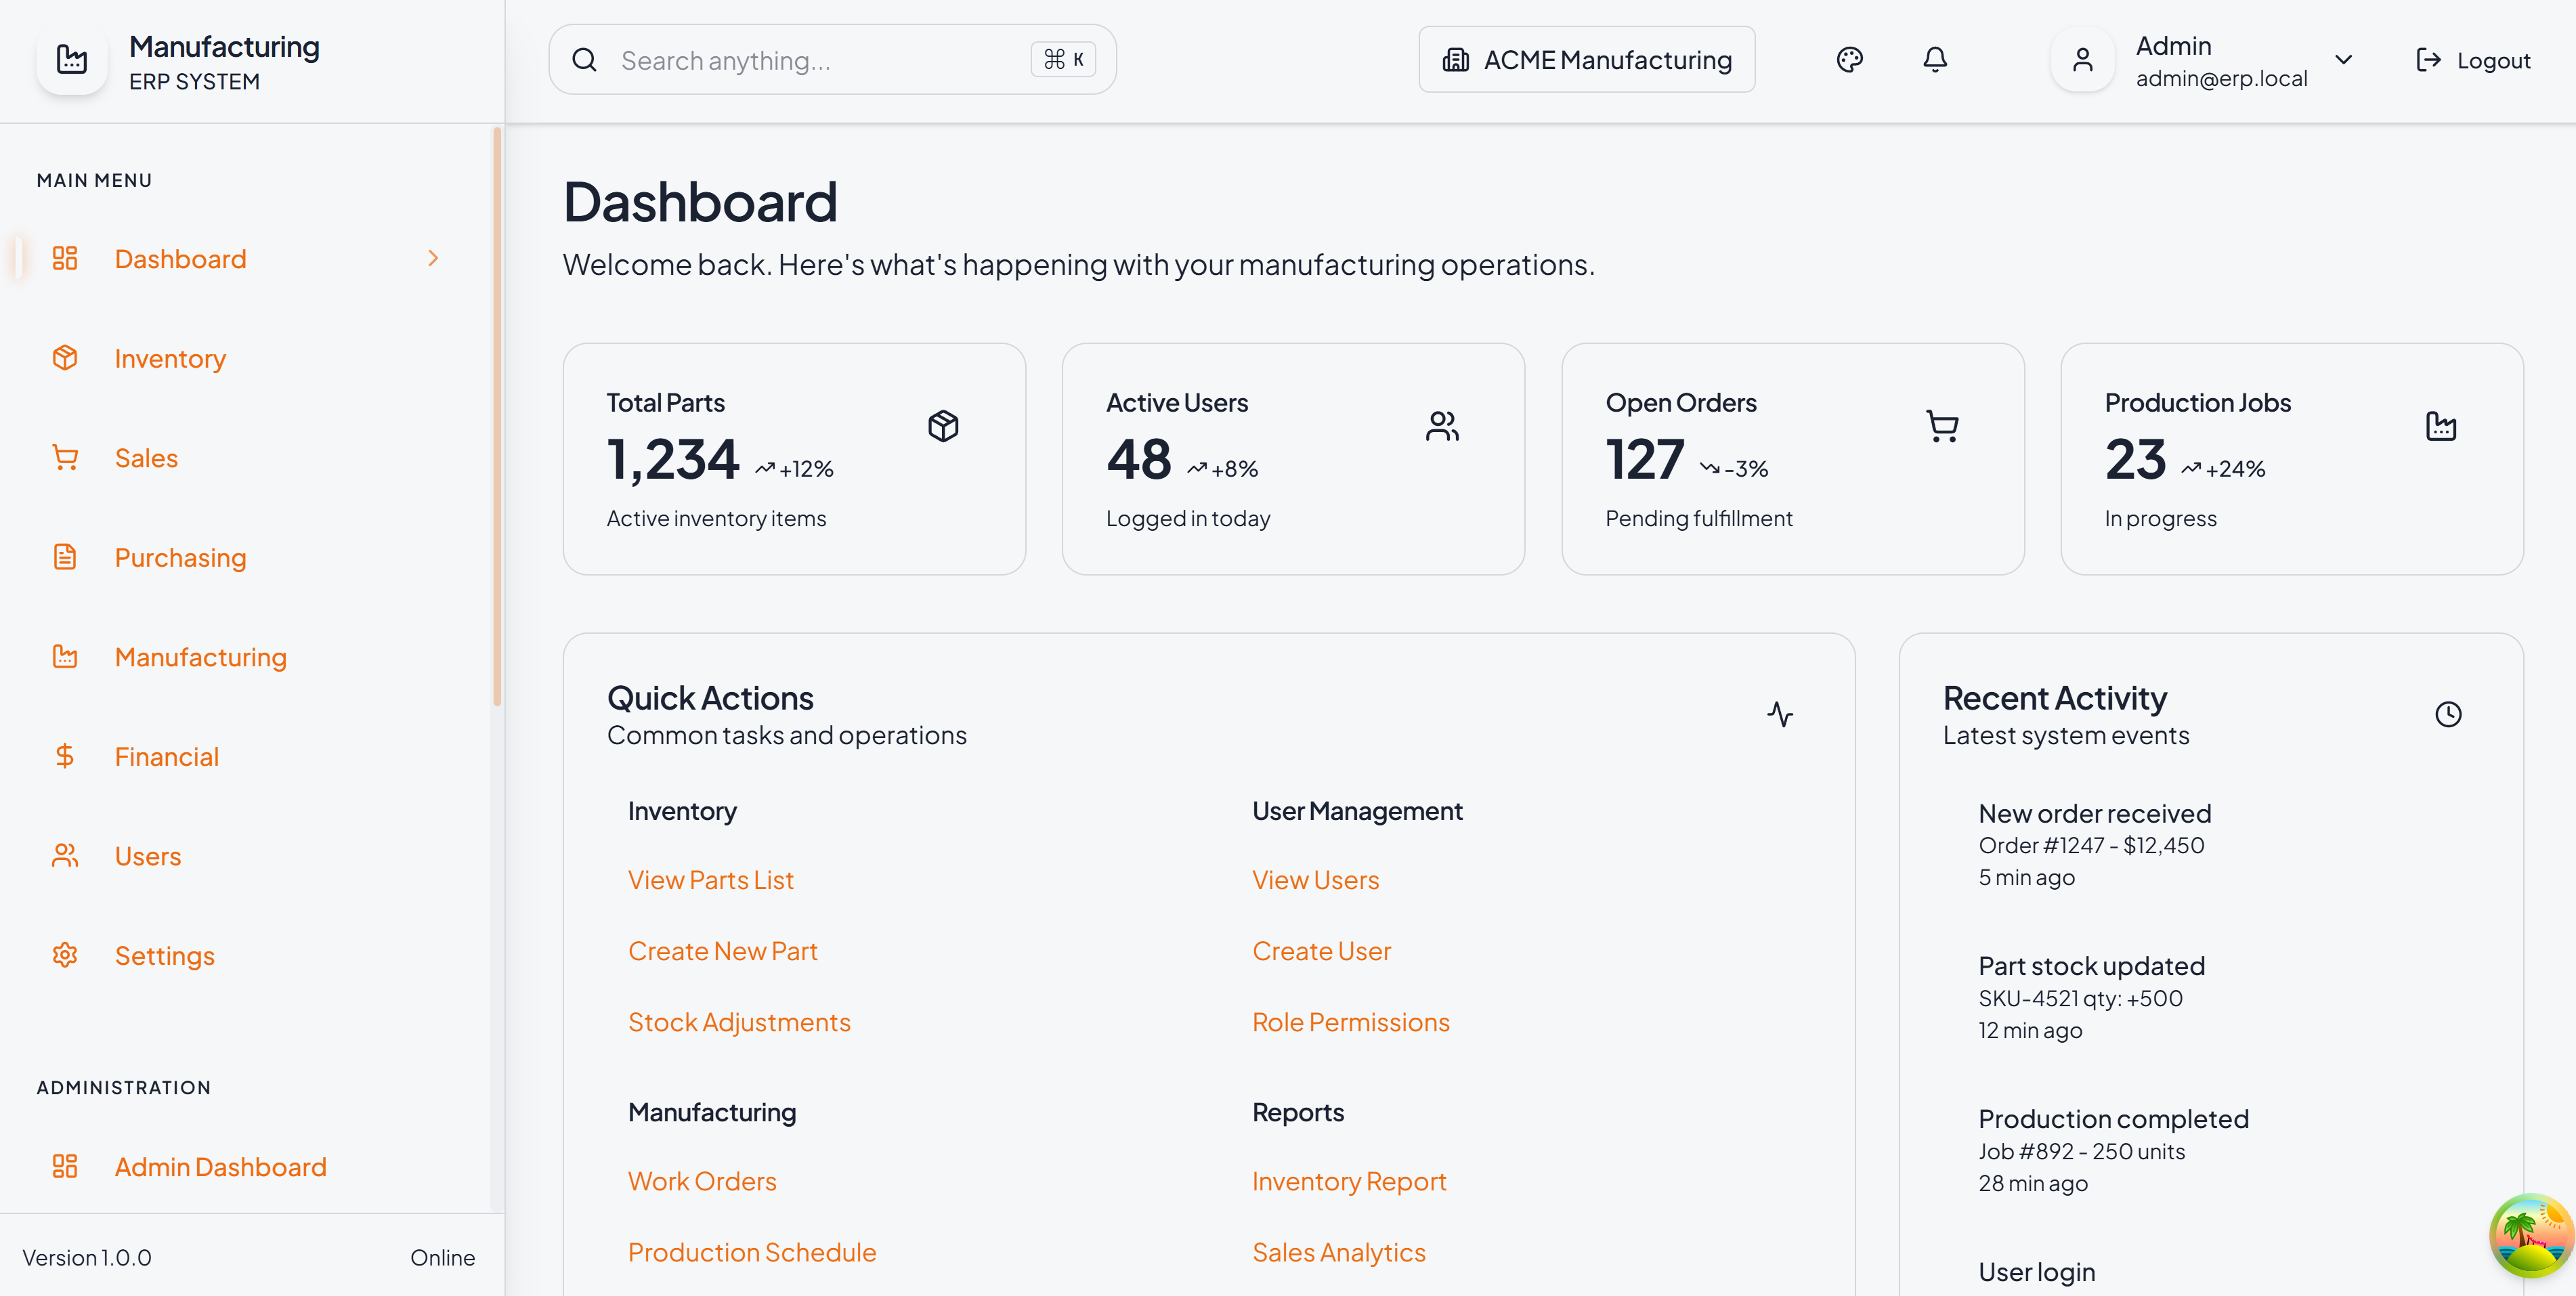Open the notifications bell
The image size is (2576, 1296).
tap(1934, 60)
